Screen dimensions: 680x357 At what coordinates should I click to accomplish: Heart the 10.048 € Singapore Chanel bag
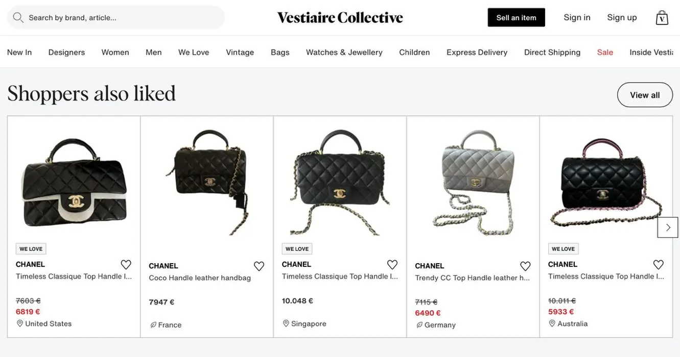click(392, 265)
